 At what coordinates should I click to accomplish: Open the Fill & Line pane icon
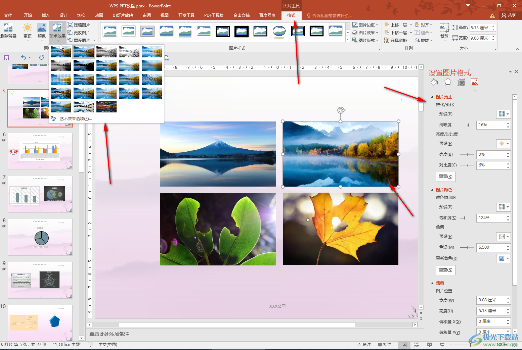pyautogui.click(x=434, y=82)
